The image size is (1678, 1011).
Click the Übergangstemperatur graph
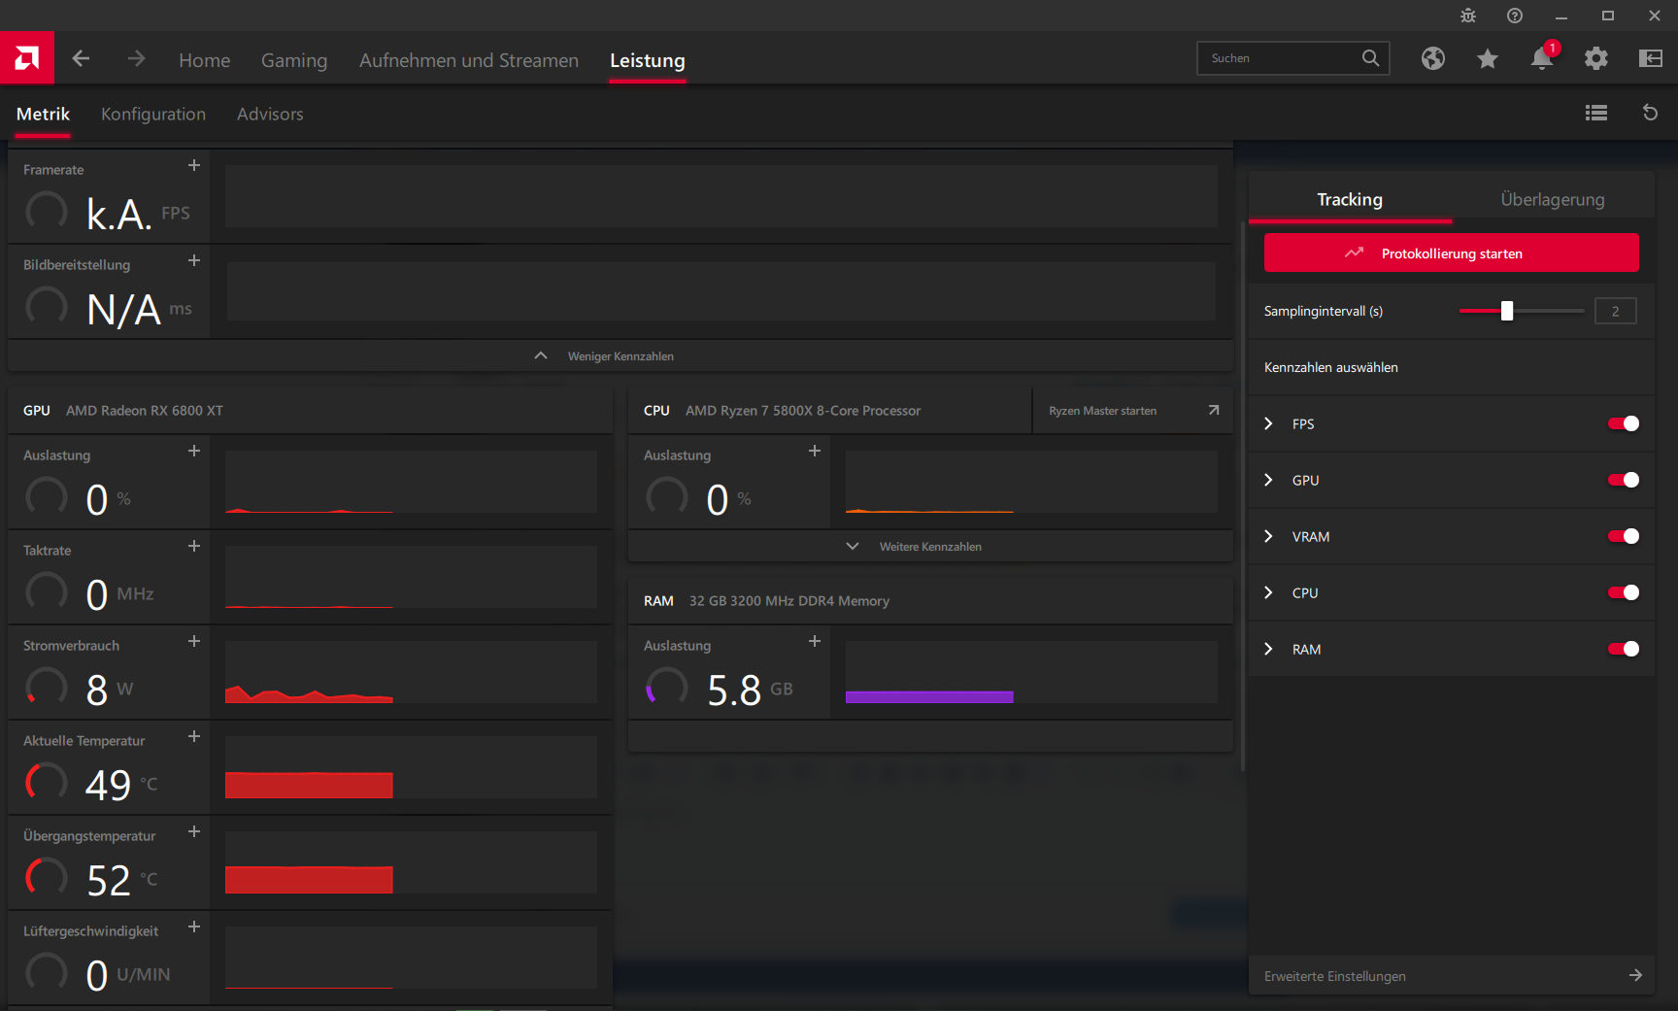[x=411, y=862]
